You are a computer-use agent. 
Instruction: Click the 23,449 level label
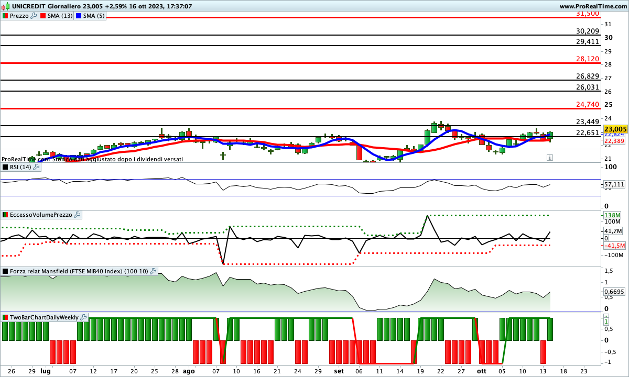[x=588, y=121]
